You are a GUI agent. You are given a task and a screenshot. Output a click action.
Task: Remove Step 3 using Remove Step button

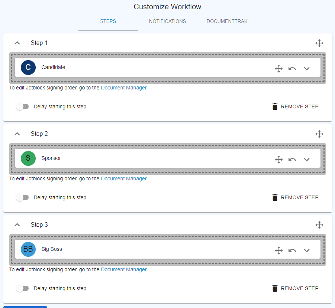coord(295,288)
